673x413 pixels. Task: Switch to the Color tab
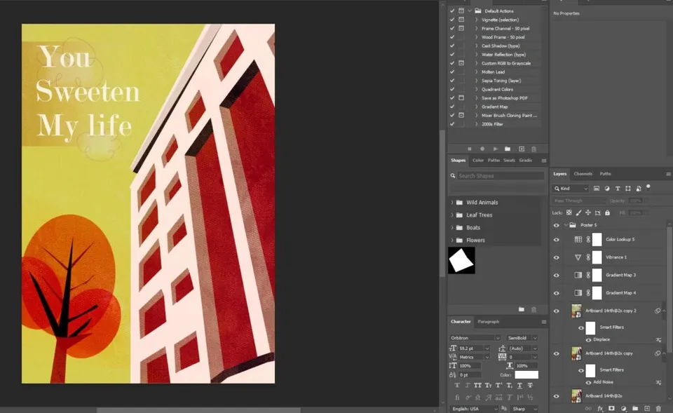point(477,160)
